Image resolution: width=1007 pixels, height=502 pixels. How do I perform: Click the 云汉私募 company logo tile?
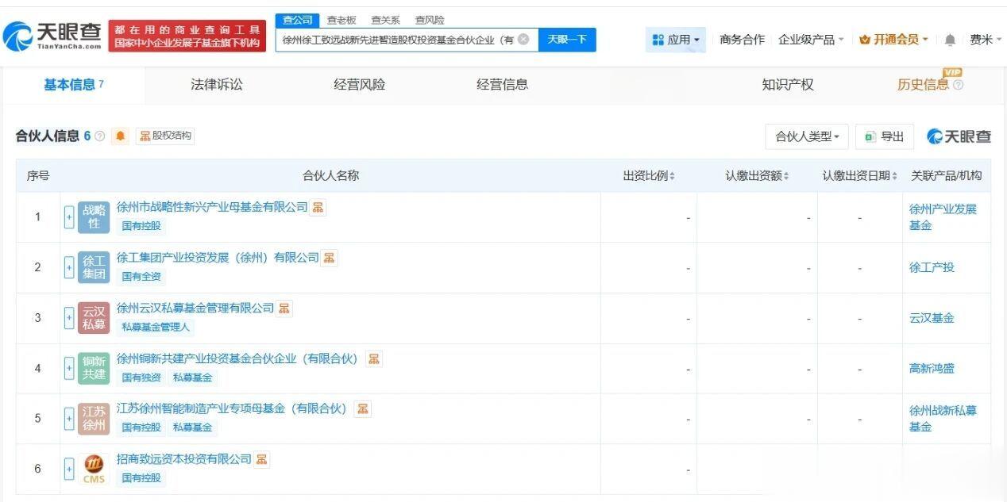point(94,318)
